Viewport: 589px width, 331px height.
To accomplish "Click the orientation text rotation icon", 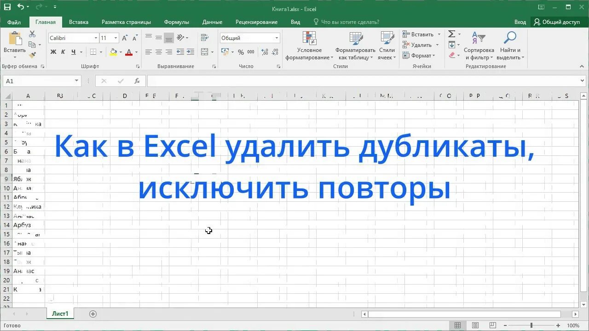I will point(180,38).
